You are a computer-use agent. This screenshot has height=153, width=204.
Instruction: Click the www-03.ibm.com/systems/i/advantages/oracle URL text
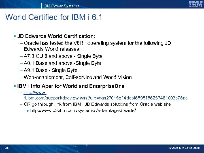pos(83,110)
